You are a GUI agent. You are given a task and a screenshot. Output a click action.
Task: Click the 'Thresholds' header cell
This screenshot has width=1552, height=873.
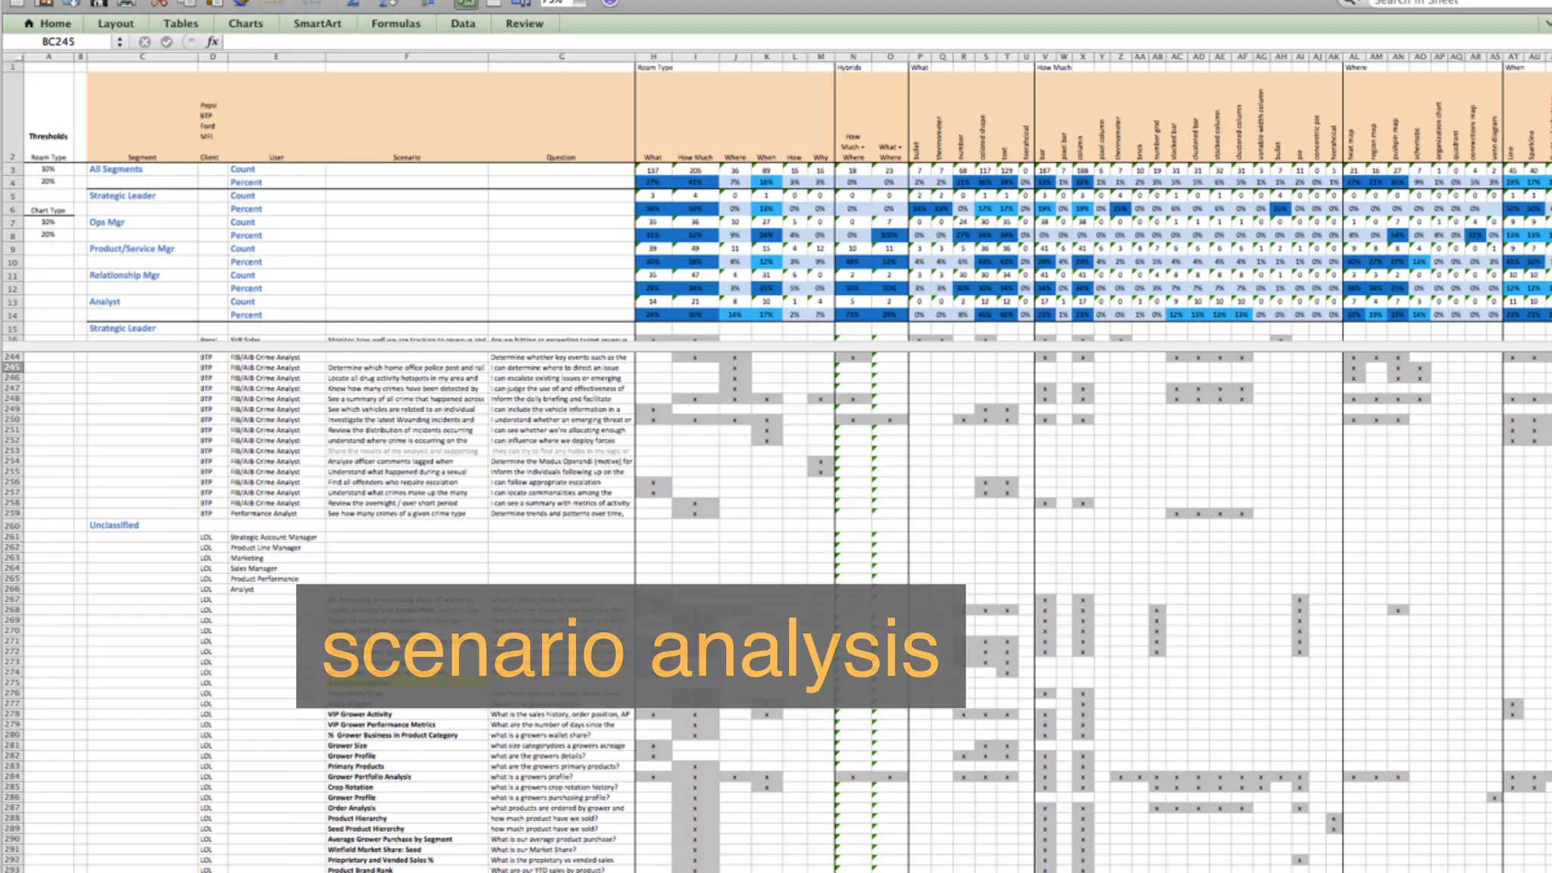(48, 136)
